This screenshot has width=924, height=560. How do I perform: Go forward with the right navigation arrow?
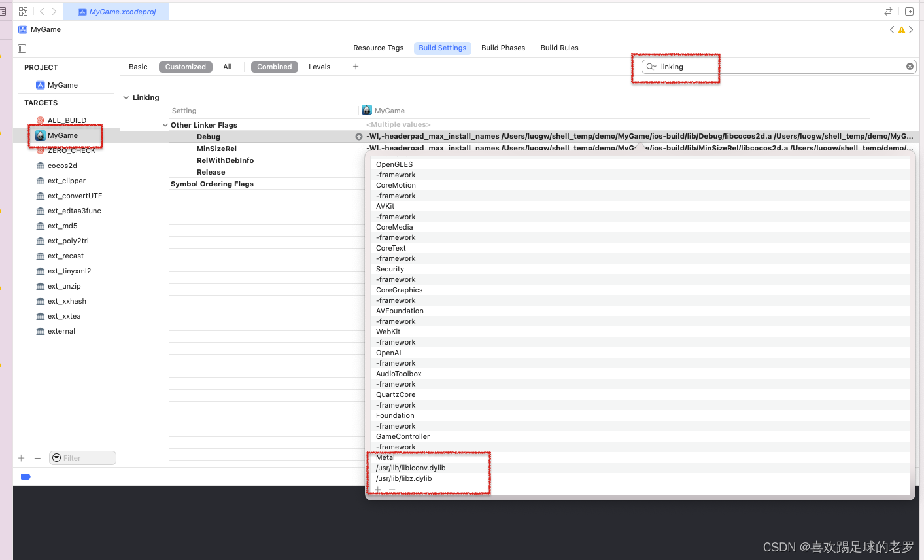[54, 11]
